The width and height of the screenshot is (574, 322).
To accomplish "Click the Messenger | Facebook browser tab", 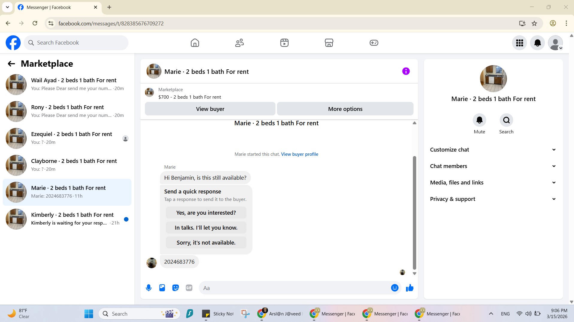I will click(57, 7).
